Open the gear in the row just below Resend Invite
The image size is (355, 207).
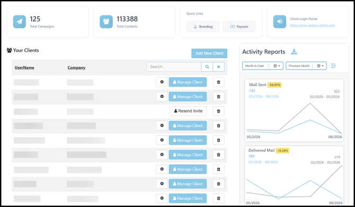point(162,126)
